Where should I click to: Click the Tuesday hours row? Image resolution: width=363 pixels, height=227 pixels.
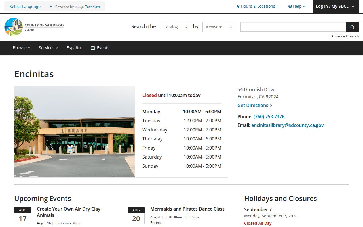click(182, 121)
